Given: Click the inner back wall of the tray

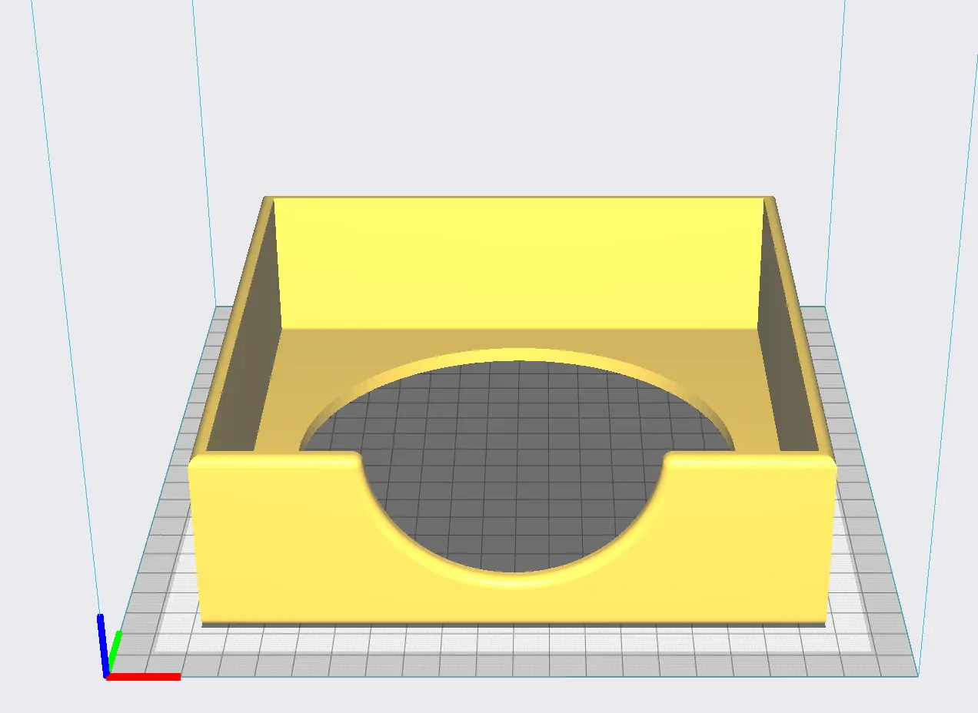Looking at the screenshot, I should (519, 263).
